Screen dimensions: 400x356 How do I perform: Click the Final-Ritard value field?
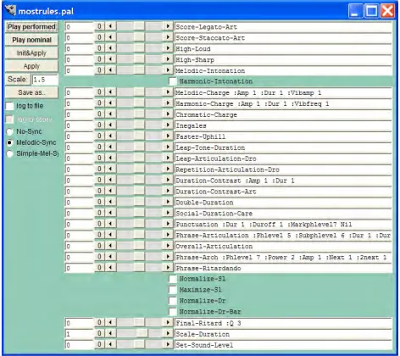79,323
